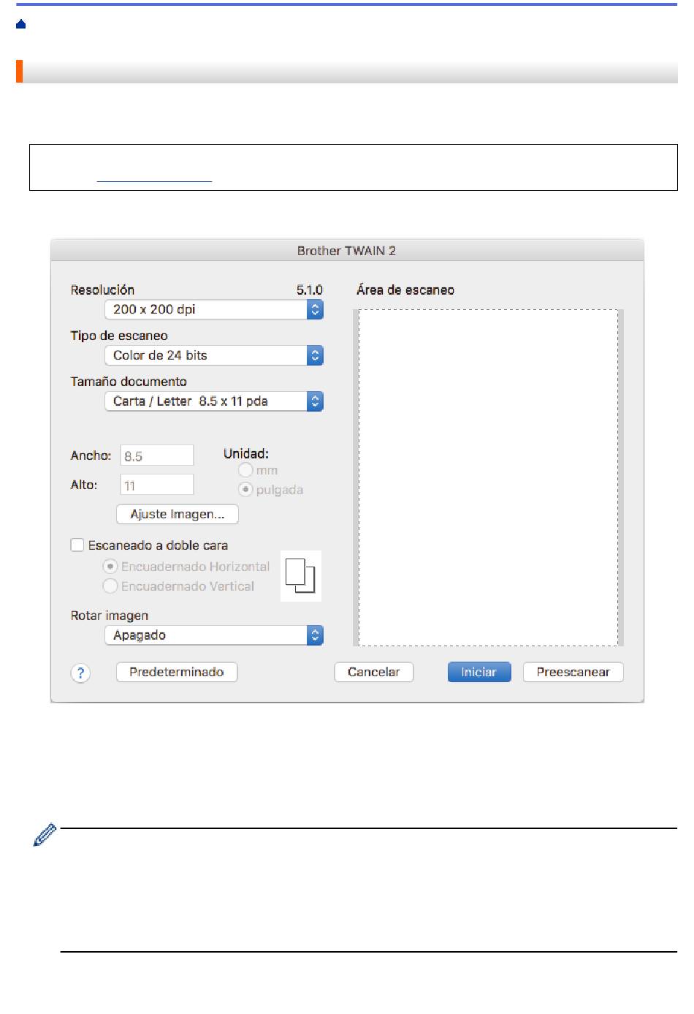This screenshot has width=694, height=1014.
Task: Click the pencil note icon
Action: [x=45, y=835]
